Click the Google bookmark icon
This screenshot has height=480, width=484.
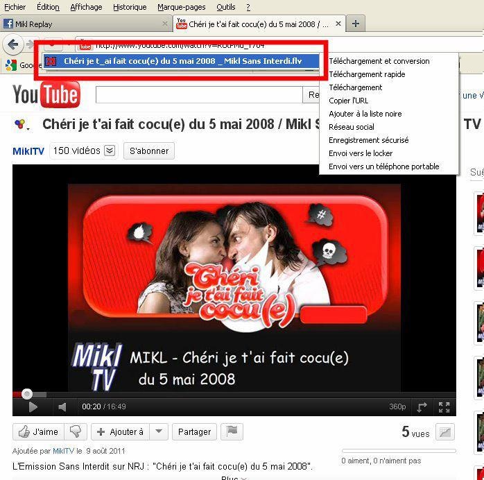[x=11, y=65]
